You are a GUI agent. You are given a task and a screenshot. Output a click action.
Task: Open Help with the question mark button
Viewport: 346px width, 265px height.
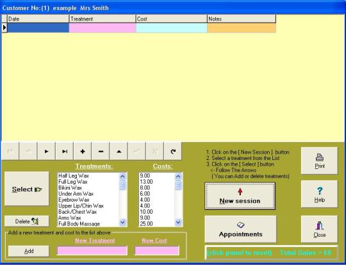click(x=319, y=194)
